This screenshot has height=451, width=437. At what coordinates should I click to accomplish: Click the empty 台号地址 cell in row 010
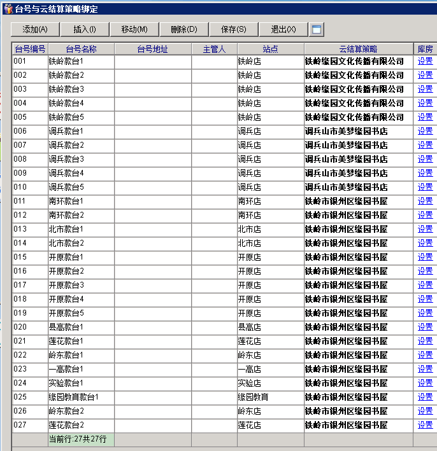click(153, 188)
